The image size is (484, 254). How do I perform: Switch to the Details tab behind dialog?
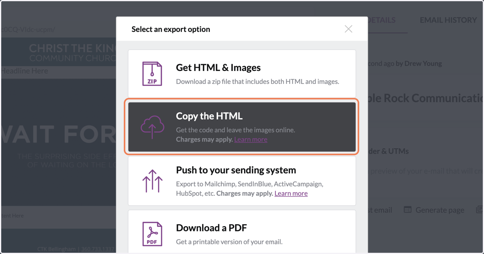(x=382, y=20)
